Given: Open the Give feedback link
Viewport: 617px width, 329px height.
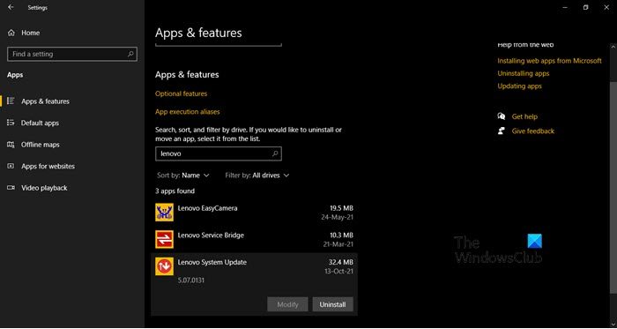Looking at the screenshot, I should 532,131.
